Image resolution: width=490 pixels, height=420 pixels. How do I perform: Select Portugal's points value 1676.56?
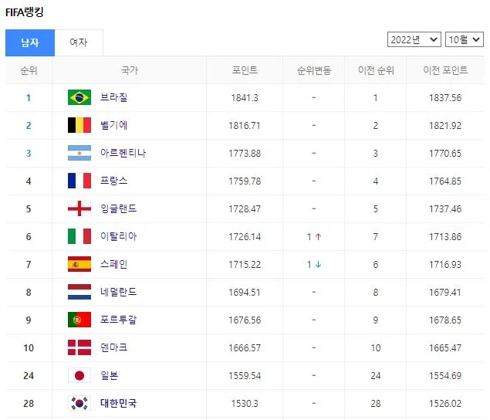[x=245, y=320]
